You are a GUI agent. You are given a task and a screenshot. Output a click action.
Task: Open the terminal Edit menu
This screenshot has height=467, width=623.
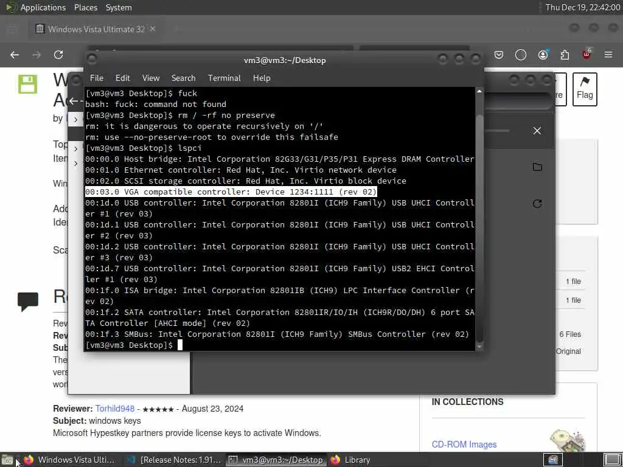pos(123,78)
